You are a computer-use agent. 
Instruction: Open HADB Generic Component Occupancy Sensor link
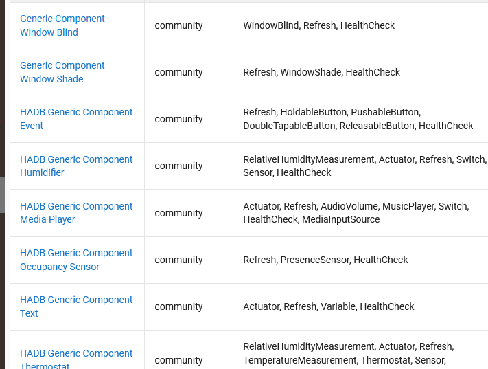click(x=76, y=260)
